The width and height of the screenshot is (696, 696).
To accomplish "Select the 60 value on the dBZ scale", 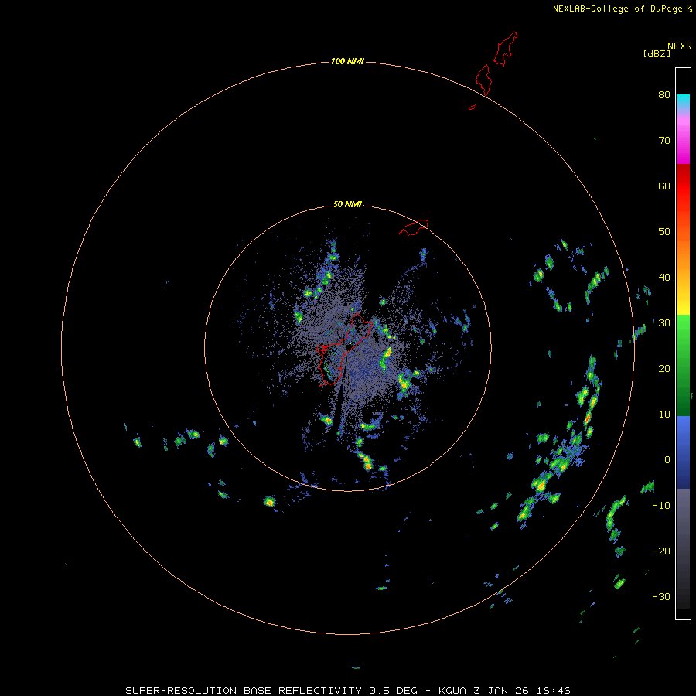I will point(664,186).
